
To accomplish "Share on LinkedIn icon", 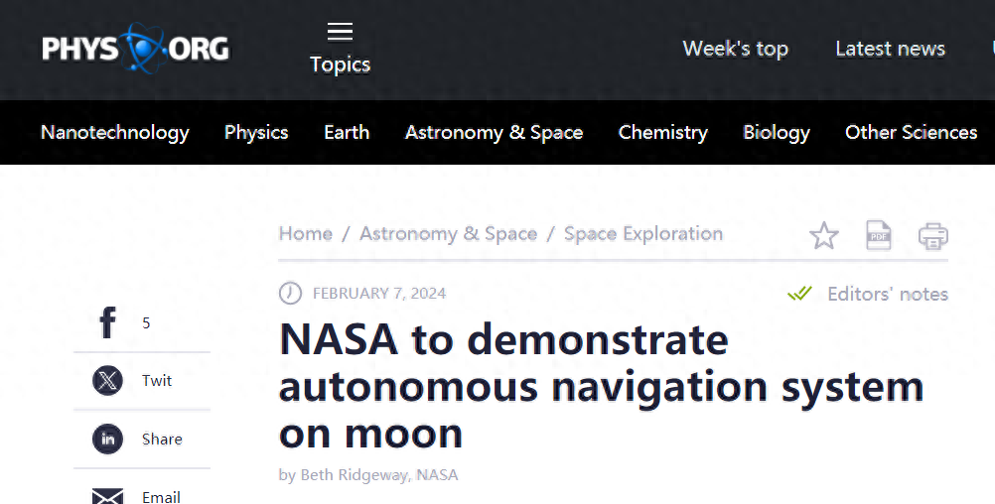I will pyautogui.click(x=108, y=440).
